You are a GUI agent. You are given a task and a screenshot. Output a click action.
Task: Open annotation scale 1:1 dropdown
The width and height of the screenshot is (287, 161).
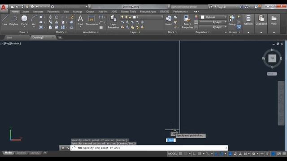click(247, 154)
